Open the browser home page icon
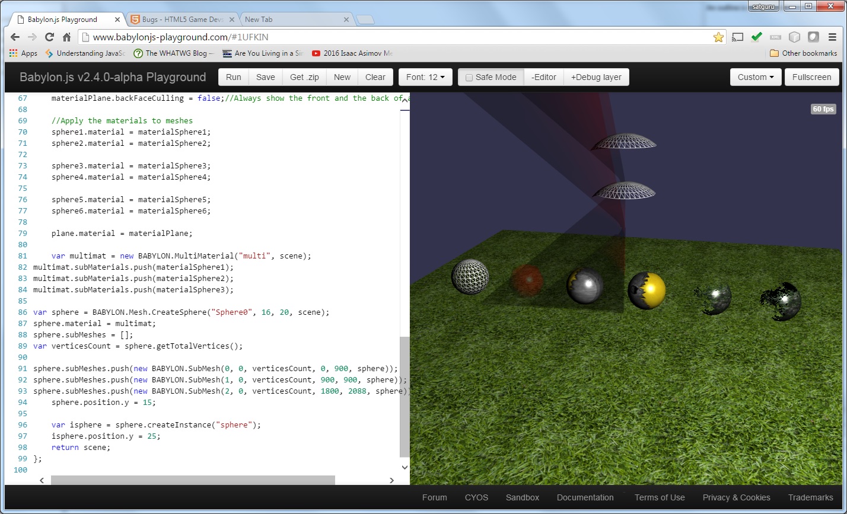Viewport: 847px width, 514px height. tap(67, 37)
